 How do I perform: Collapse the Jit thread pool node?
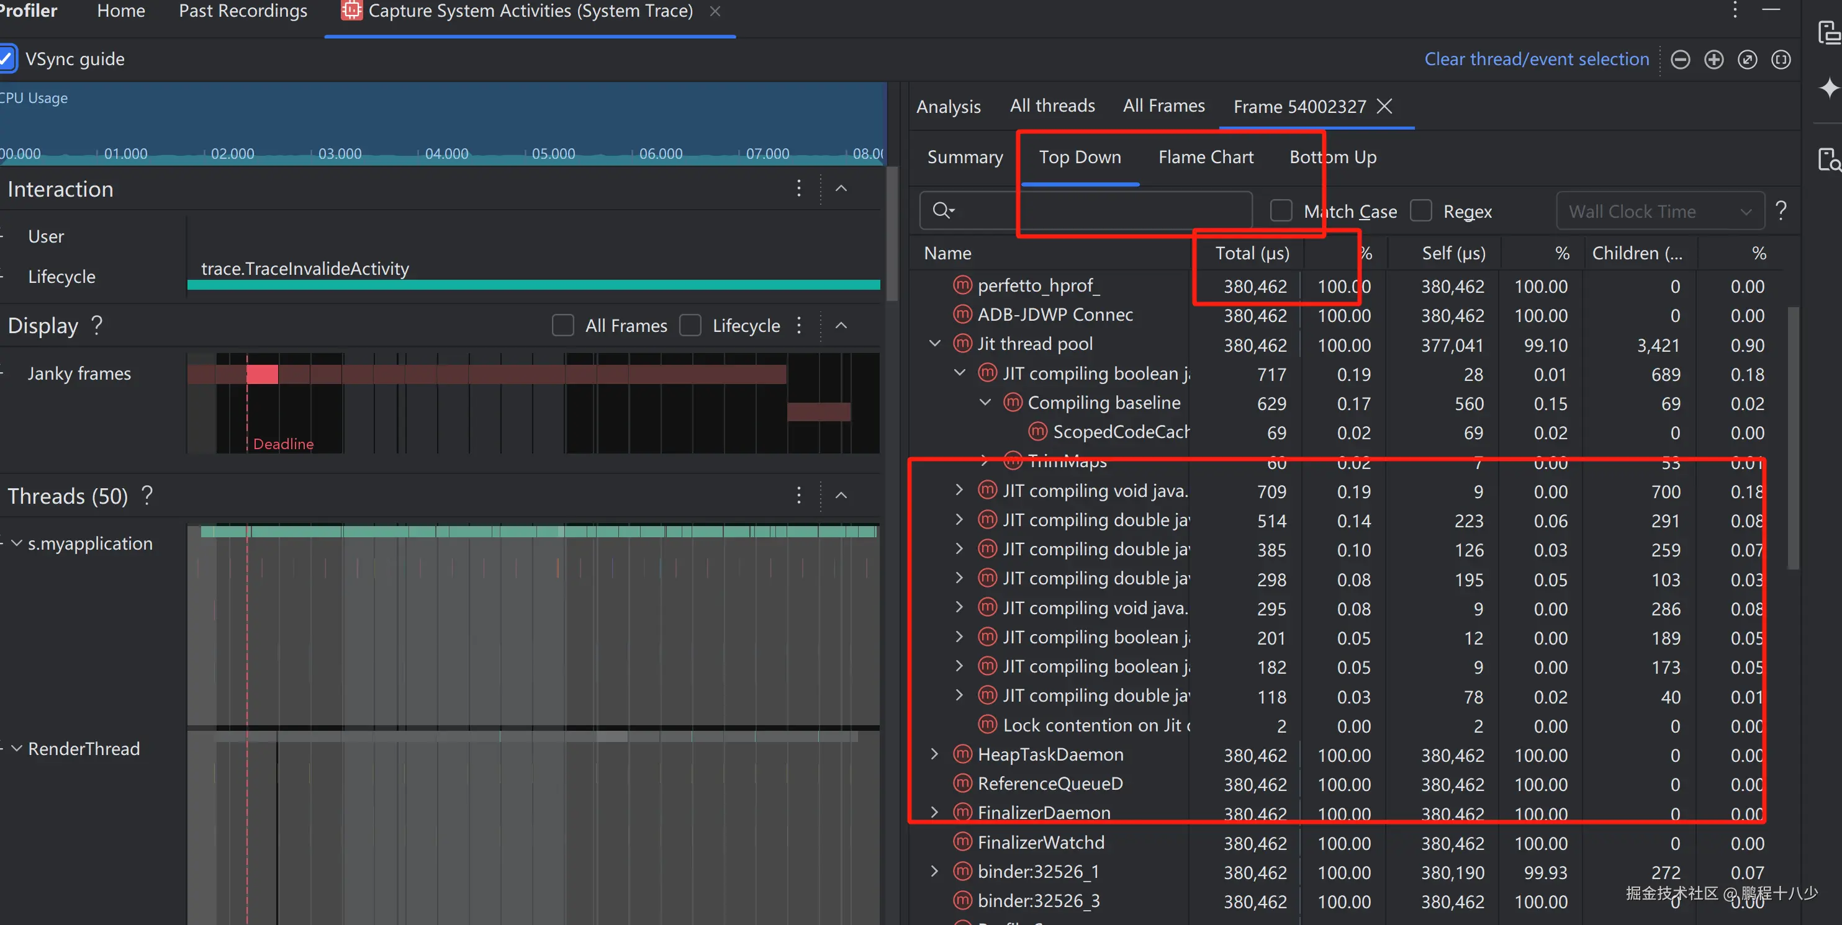point(934,344)
